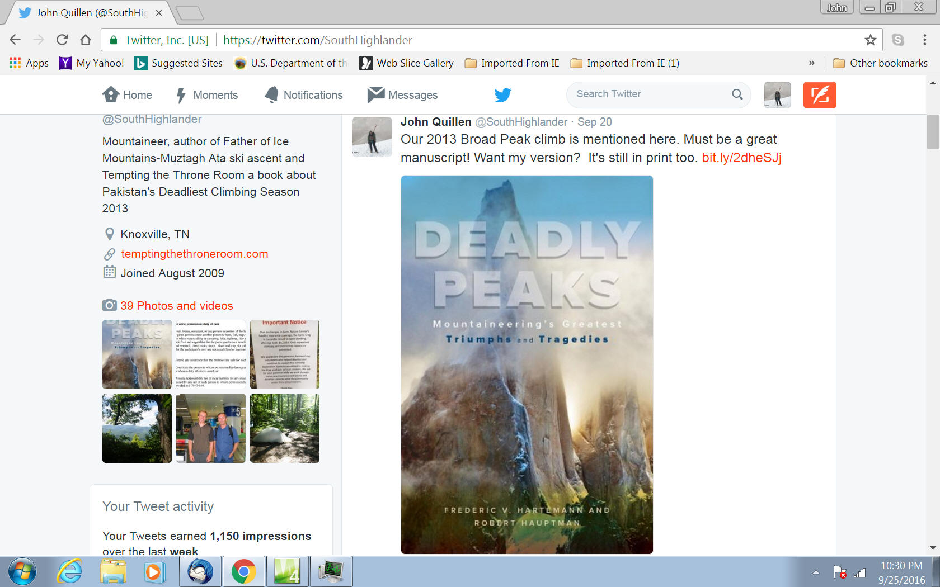View site security info for Twitter, Inc.

point(159,40)
